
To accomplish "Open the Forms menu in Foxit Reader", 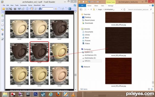I will coord(30,5).
